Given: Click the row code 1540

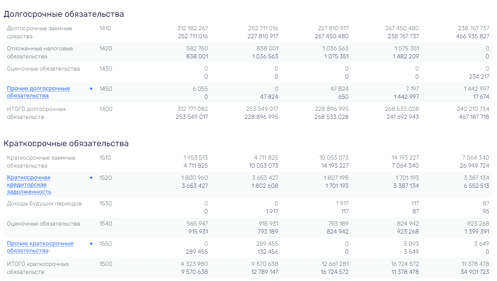Looking at the screenshot, I should point(105,223).
